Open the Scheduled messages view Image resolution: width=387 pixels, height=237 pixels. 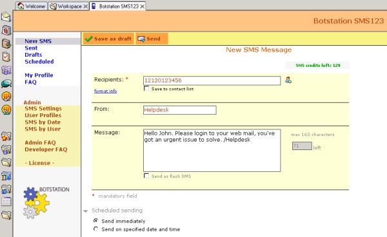[39, 62]
